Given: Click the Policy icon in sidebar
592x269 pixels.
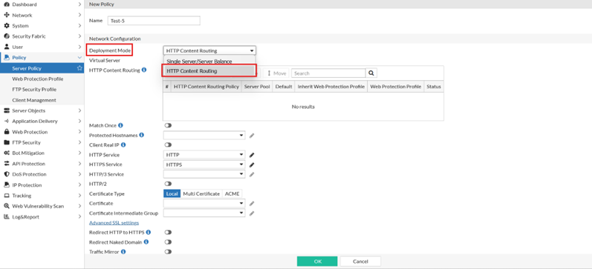Looking at the screenshot, I should [6, 57].
